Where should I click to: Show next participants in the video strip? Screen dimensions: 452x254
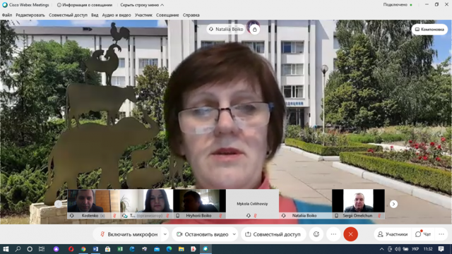pyautogui.click(x=393, y=204)
